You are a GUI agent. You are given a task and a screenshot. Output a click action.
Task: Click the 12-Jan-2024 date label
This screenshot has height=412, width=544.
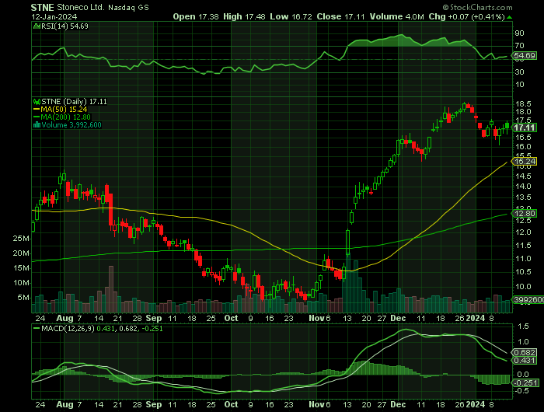[54, 16]
